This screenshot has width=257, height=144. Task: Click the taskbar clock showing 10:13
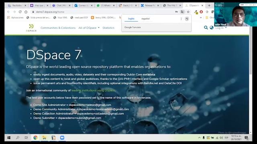pyautogui.click(x=236, y=138)
